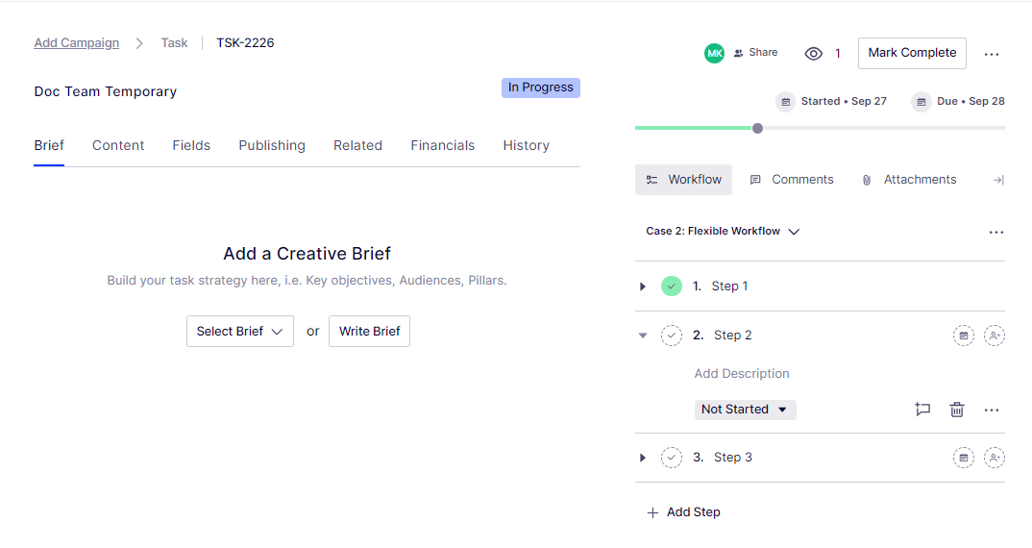
Task: Open the Not Started status dropdown
Action: [745, 410]
